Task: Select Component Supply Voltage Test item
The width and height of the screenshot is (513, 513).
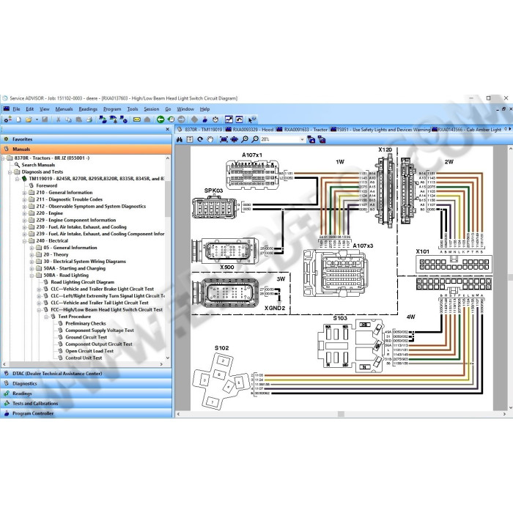Action: tap(100, 331)
